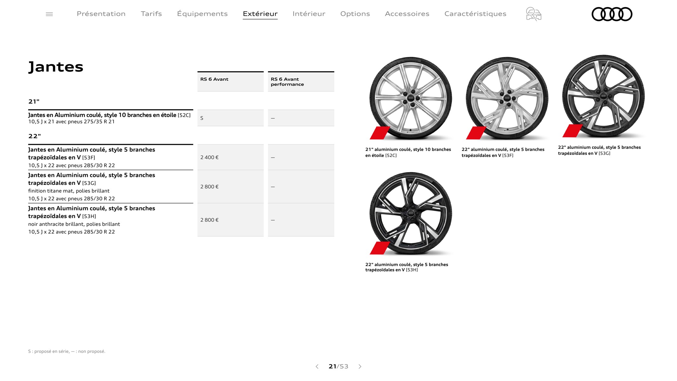Select the 53G wheel row title
This screenshot has height=381, width=677.
[x=92, y=179]
